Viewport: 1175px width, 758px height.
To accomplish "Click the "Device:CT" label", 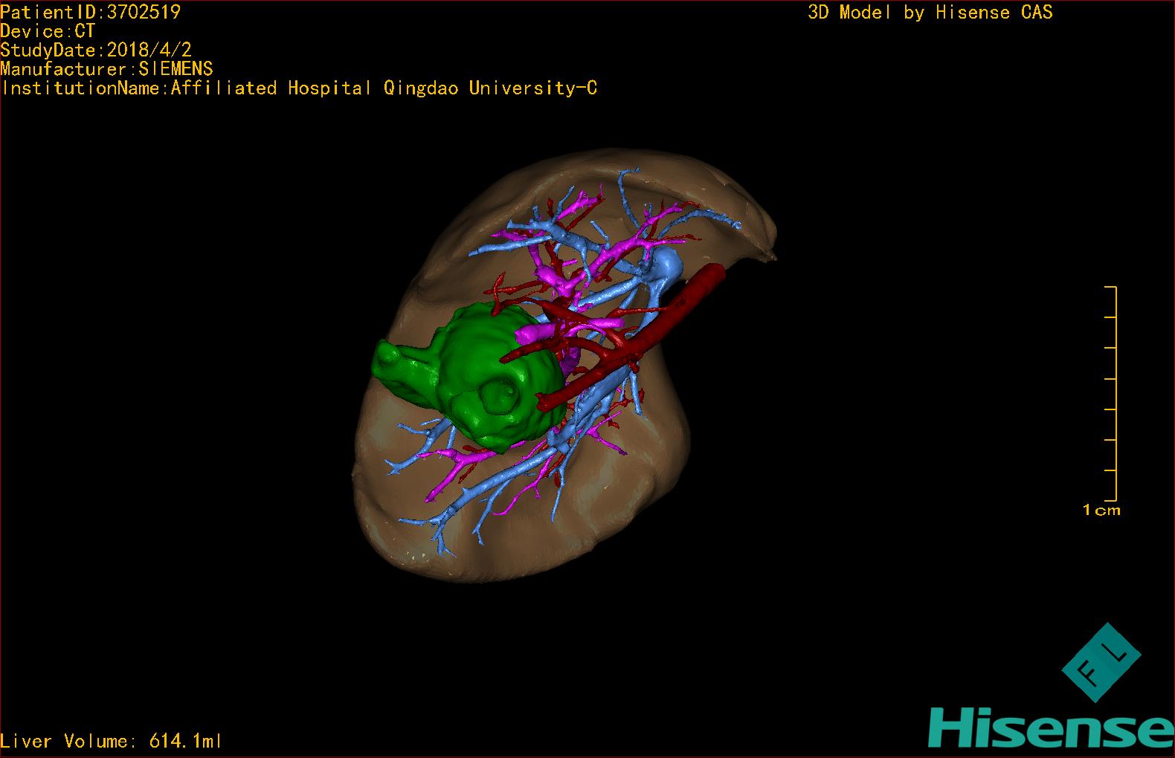I will [48, 31].
